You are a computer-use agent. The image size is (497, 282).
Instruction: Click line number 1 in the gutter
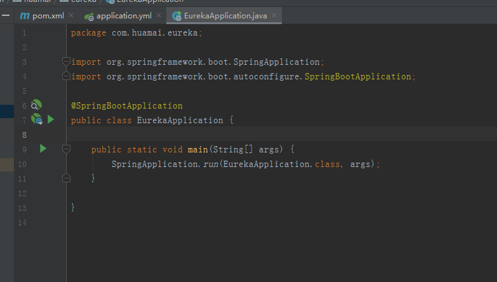click(24, 32)
